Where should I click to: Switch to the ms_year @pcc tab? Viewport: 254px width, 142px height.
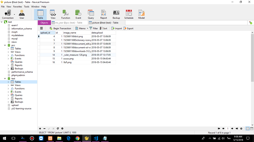tap(69, 23)
